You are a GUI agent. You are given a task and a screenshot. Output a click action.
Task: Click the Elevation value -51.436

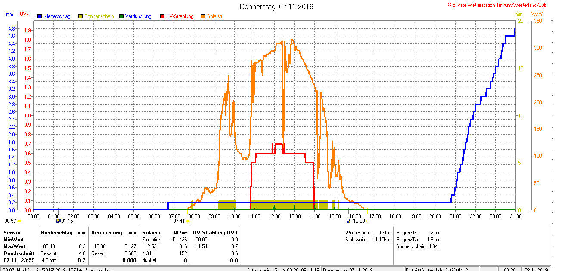tap(179, 239)
